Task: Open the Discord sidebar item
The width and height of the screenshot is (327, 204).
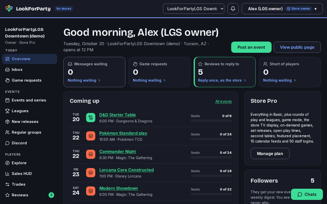Action: click(30, 143)
